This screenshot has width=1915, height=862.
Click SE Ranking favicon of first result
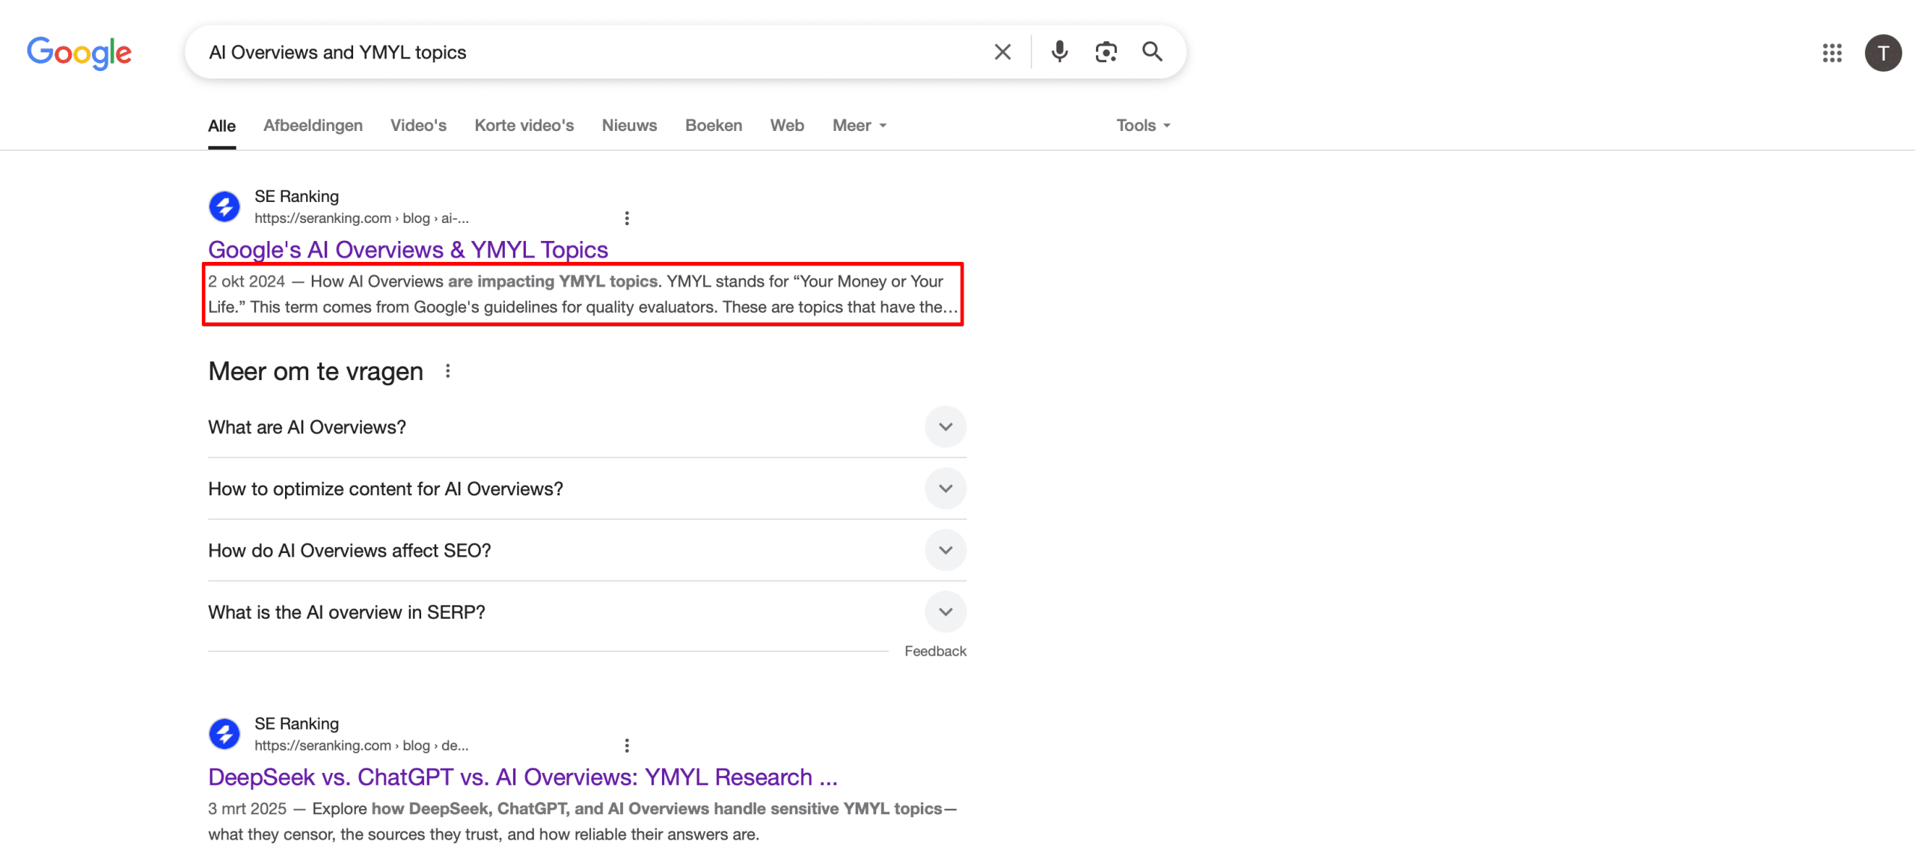pos(224,207)
